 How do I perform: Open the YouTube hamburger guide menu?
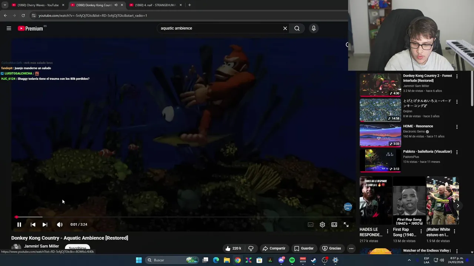(x=9, y=28)
